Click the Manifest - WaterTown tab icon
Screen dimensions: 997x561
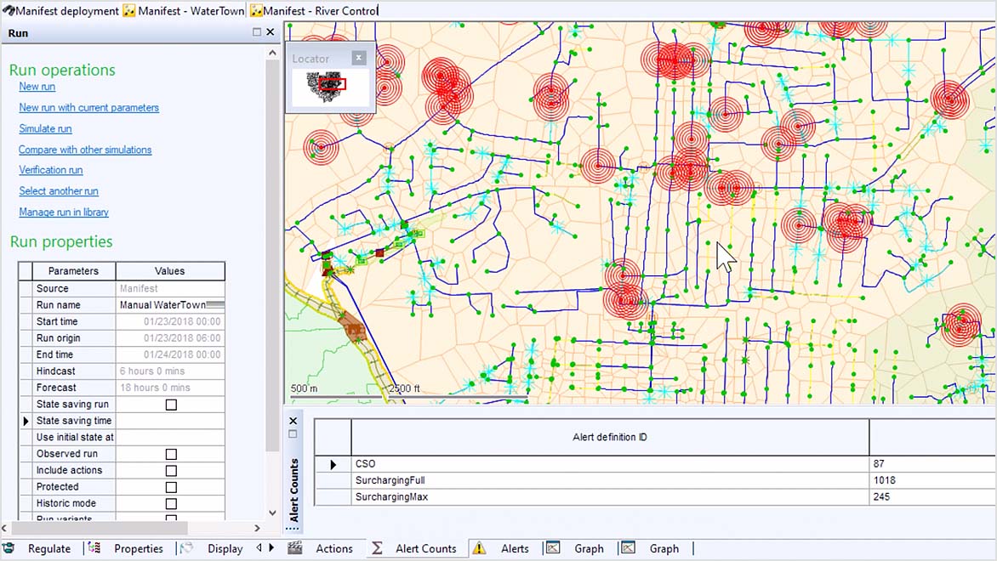pos(128,11)
